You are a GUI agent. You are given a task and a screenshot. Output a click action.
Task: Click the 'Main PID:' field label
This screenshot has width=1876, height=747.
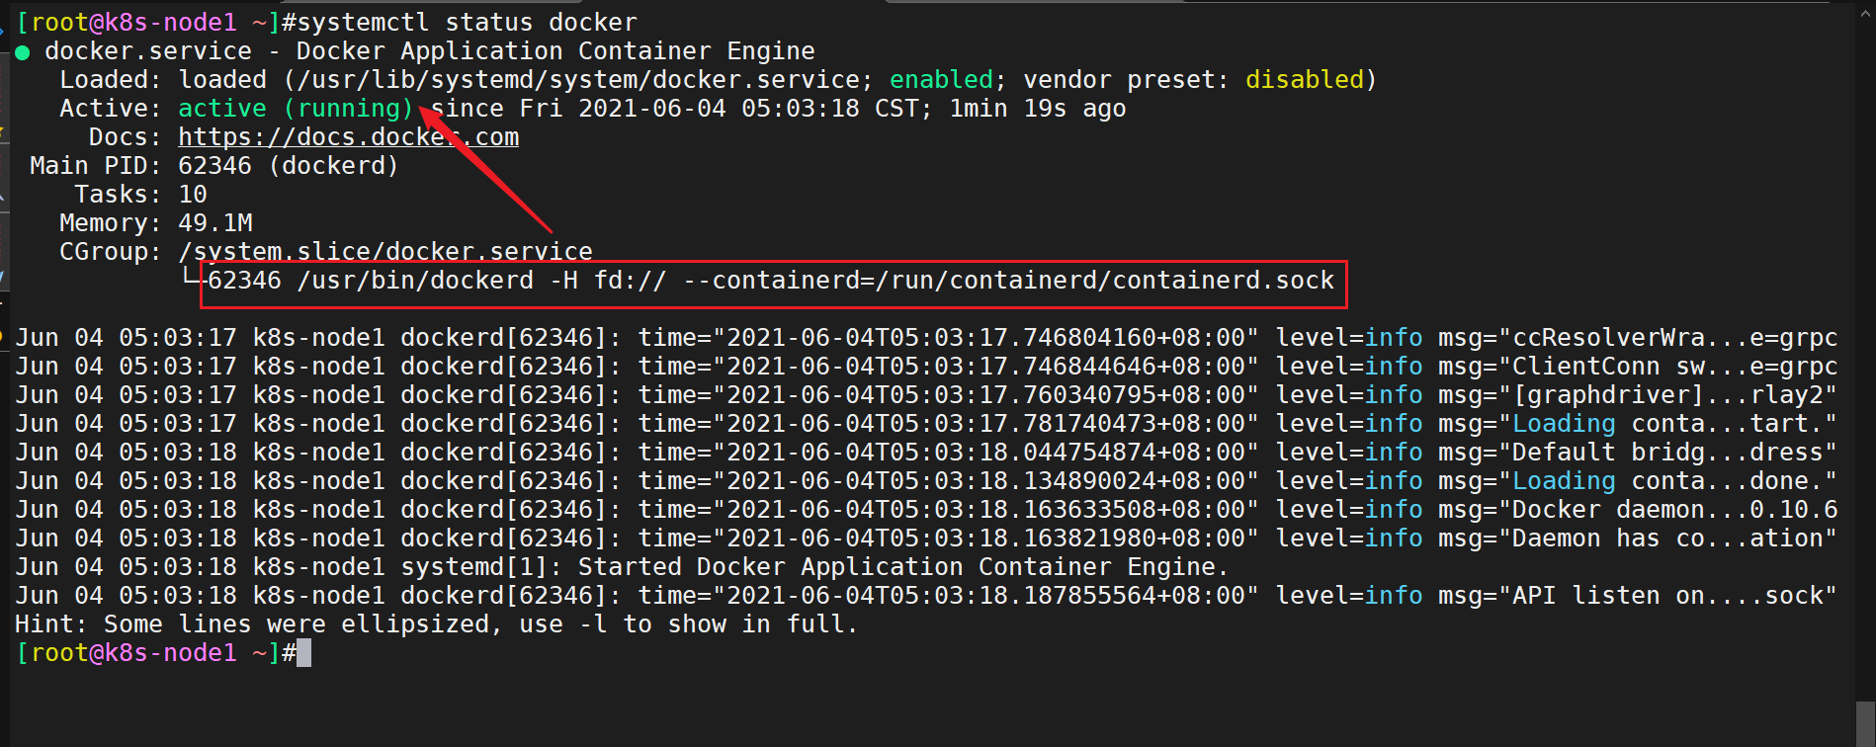coord(96,165)
